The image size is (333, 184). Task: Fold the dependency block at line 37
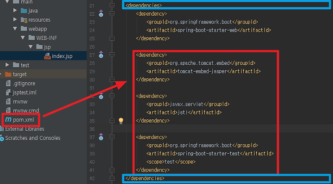(112, 137)
